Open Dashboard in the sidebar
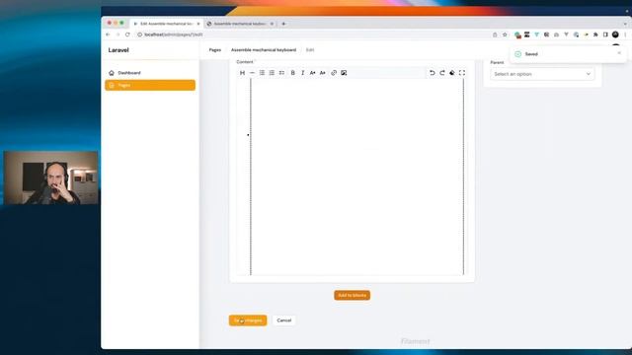 click(x=150, y=73)
